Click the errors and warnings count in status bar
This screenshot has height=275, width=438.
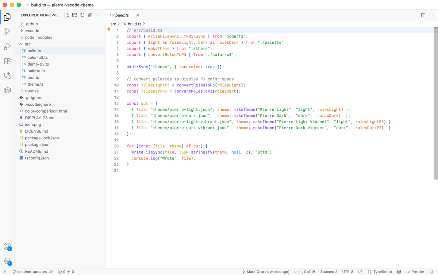[x=66, y=272]
